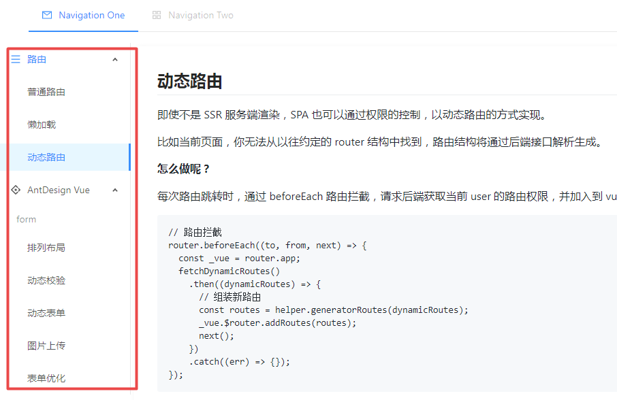Screen dimensions: 617x400
Task: Click the paragraph starting 比如当前页面
Action: (x=380, y=142)
